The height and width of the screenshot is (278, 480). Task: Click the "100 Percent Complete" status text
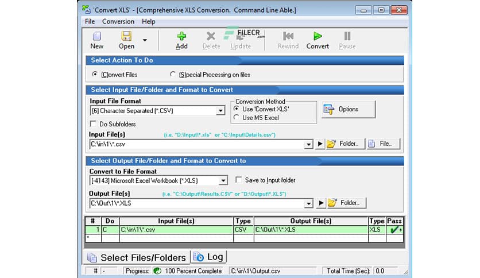(x=193, y=271)
